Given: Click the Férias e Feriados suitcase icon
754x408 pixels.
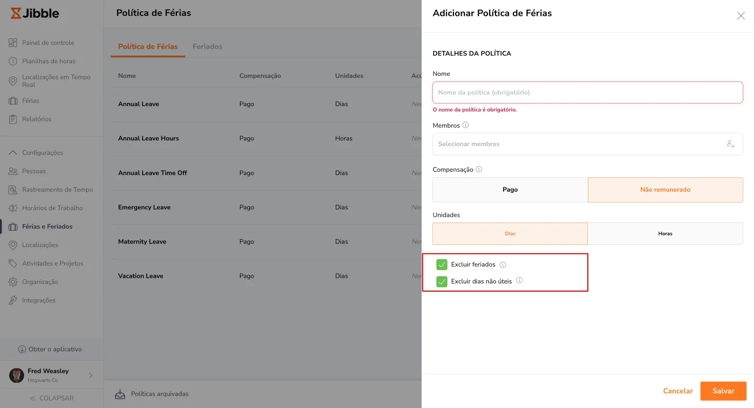Looking at the screenshot, I should coord(13,227).
